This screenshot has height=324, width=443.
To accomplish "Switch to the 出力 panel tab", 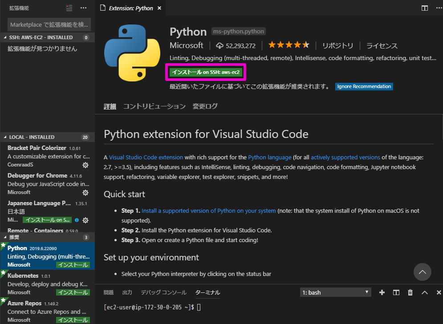I will pos(127,292).
